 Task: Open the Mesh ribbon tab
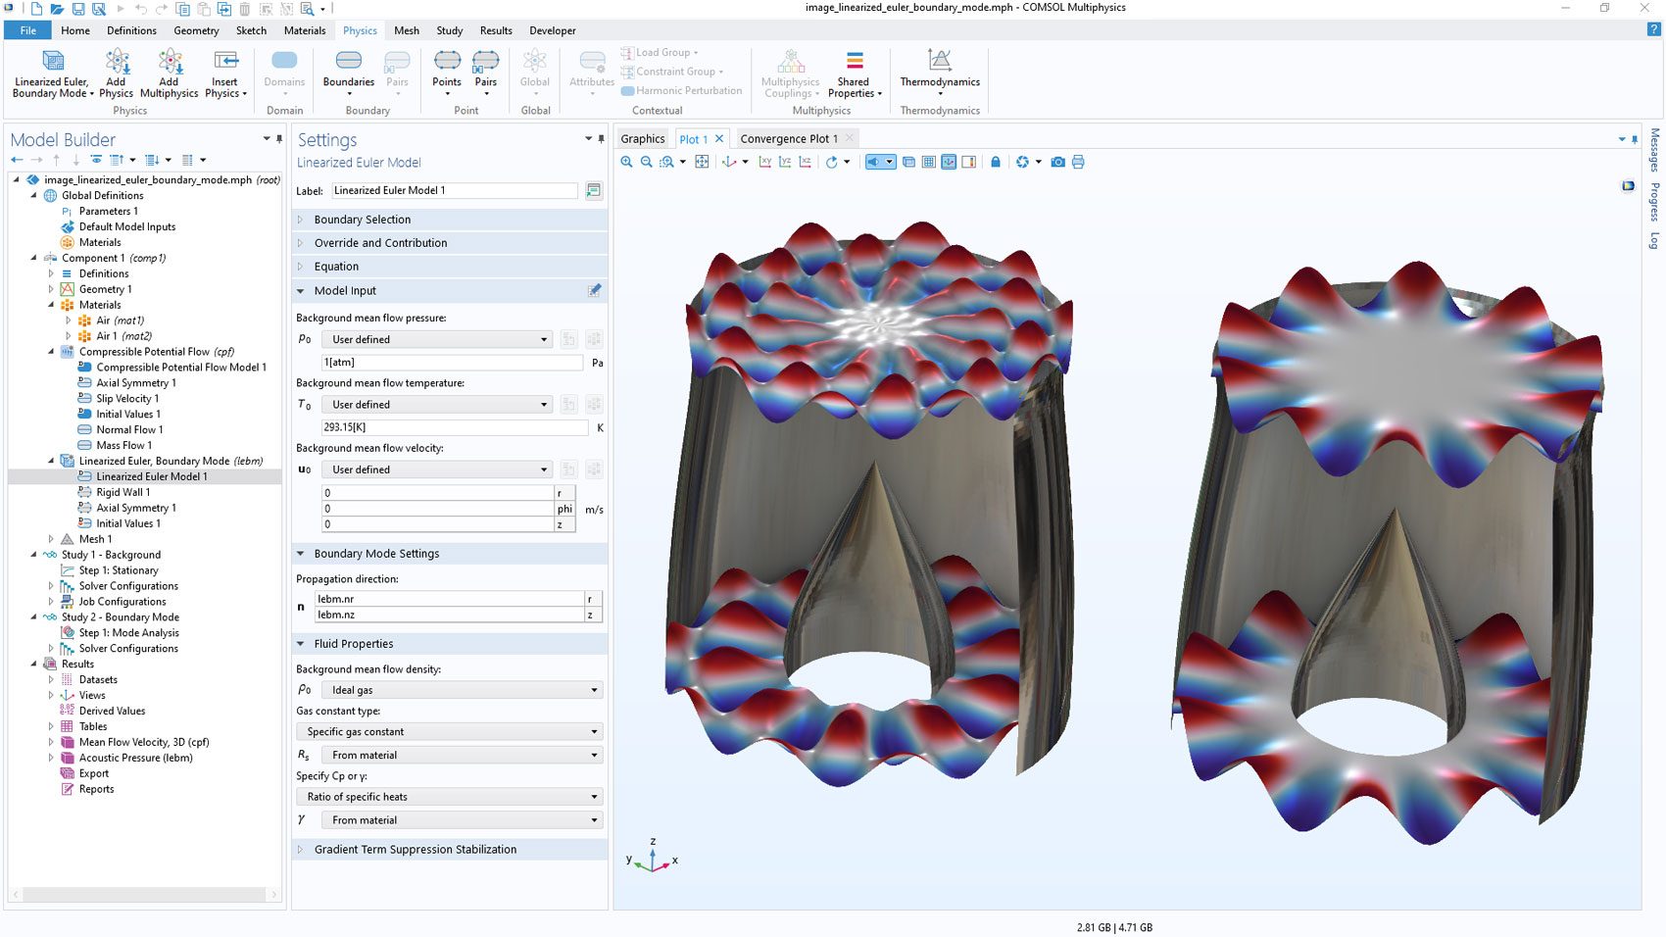pyautogui.click(x=406, y=30)
